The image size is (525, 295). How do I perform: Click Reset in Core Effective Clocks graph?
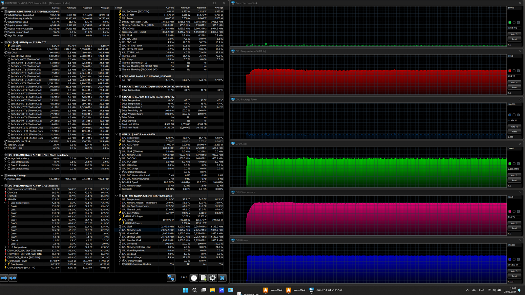coord(514,39)
